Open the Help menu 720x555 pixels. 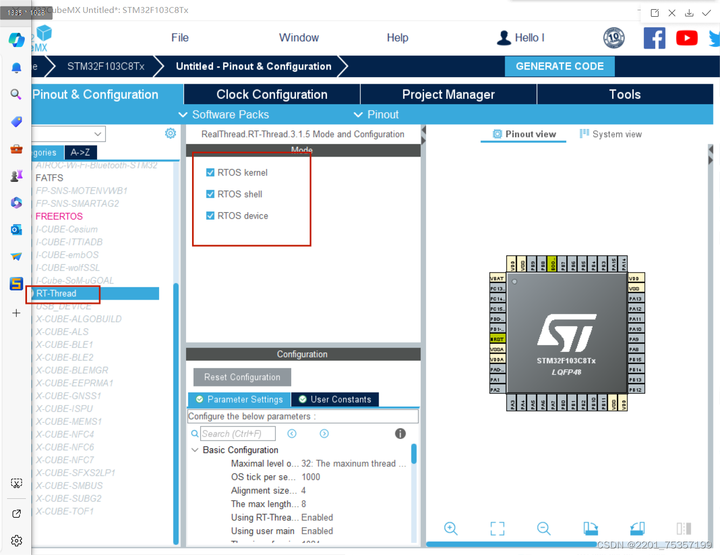(x=397, y=38)
